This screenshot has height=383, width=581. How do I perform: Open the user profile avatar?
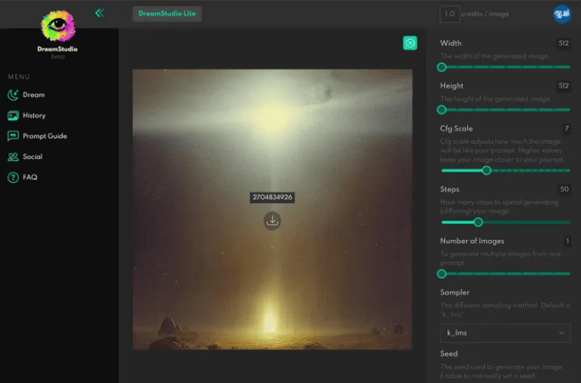(561, 14)
